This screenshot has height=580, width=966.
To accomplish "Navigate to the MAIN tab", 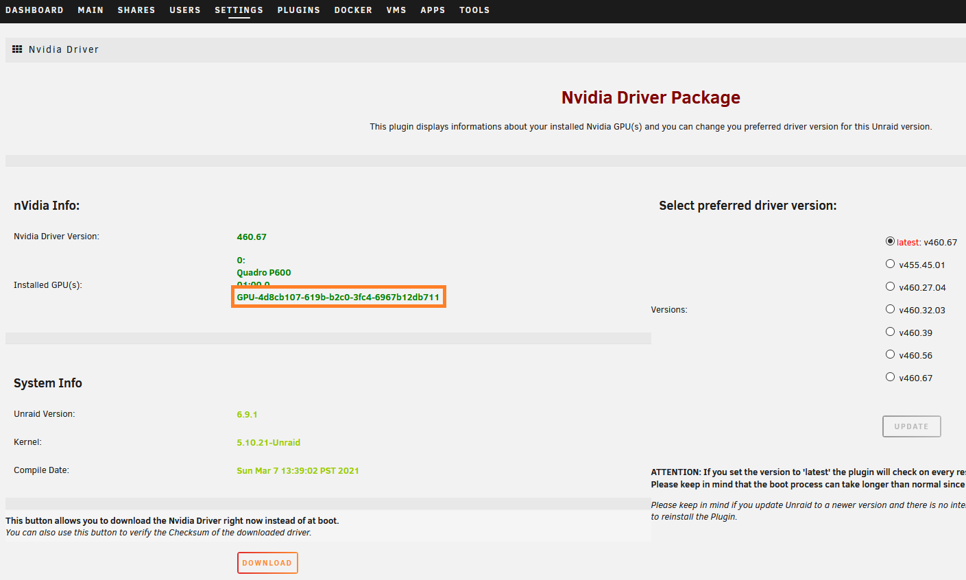I will tap(90, 10).
